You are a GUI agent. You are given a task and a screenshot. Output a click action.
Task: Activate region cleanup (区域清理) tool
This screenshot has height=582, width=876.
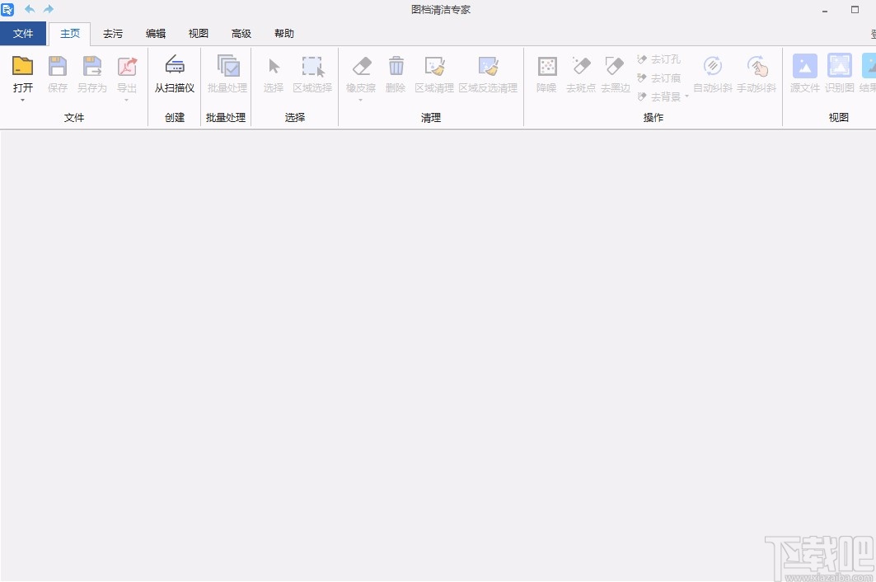click(434, 74)
